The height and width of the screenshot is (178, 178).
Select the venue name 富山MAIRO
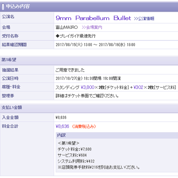[x=67, y=27]
